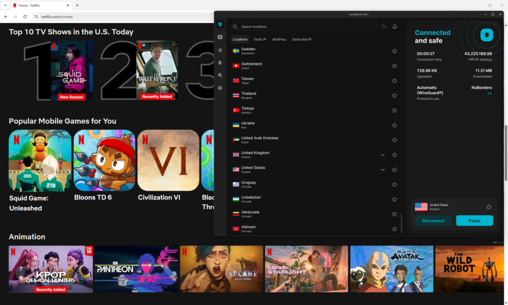The image size is (508, 305).
Task: Open Avatar The Last Airbender thumbnail
Action: 392,269
